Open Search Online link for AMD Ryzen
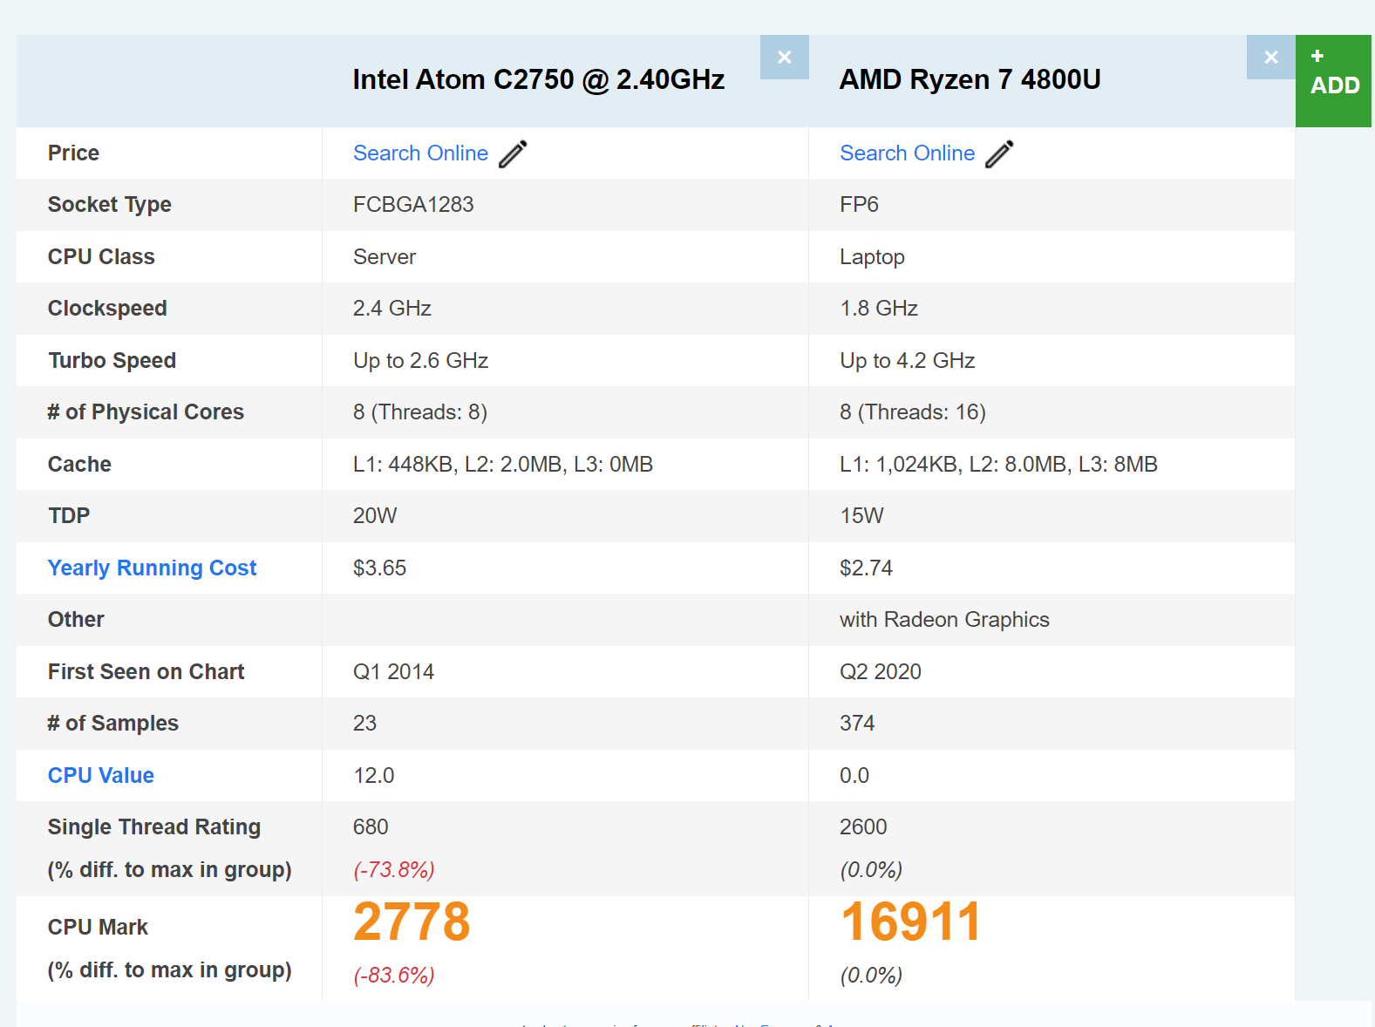Viewport: 1375px width, 1027px height. tap(907, 153)
